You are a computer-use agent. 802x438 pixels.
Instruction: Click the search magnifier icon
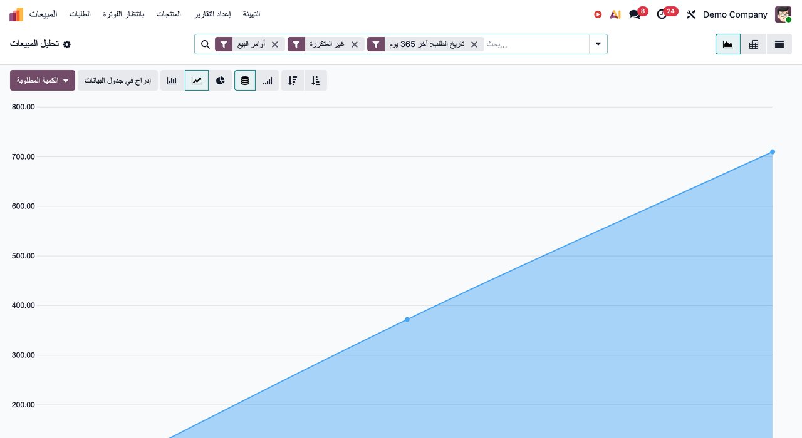click(206, 44)
